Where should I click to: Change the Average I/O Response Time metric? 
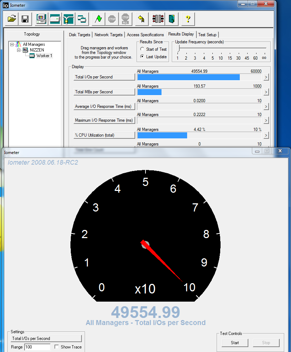(x=104, y=106)
